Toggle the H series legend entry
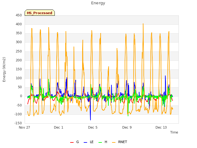The width and height of the screenshot is (197, 148). (x=103, y=142)
